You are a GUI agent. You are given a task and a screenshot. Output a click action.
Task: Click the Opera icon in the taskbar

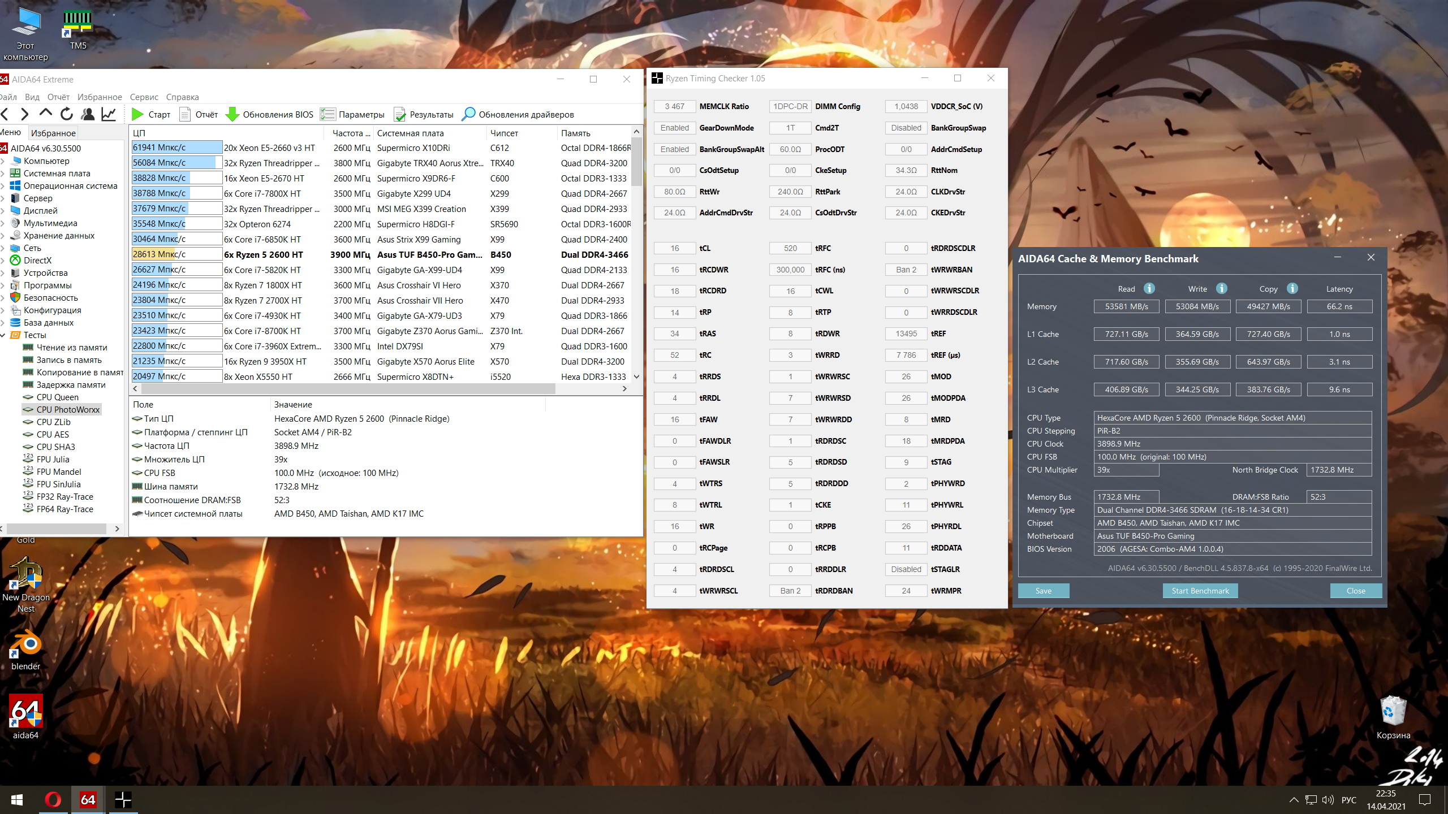coord(53,799)
